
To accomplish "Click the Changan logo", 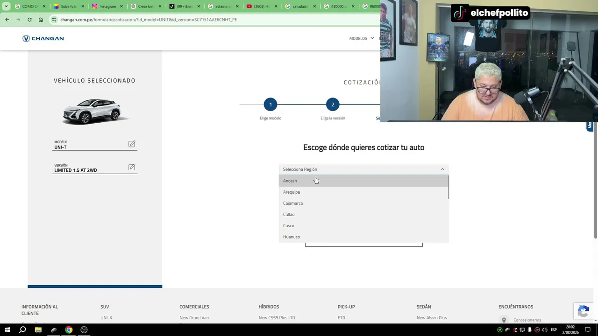I will point(43,39).
